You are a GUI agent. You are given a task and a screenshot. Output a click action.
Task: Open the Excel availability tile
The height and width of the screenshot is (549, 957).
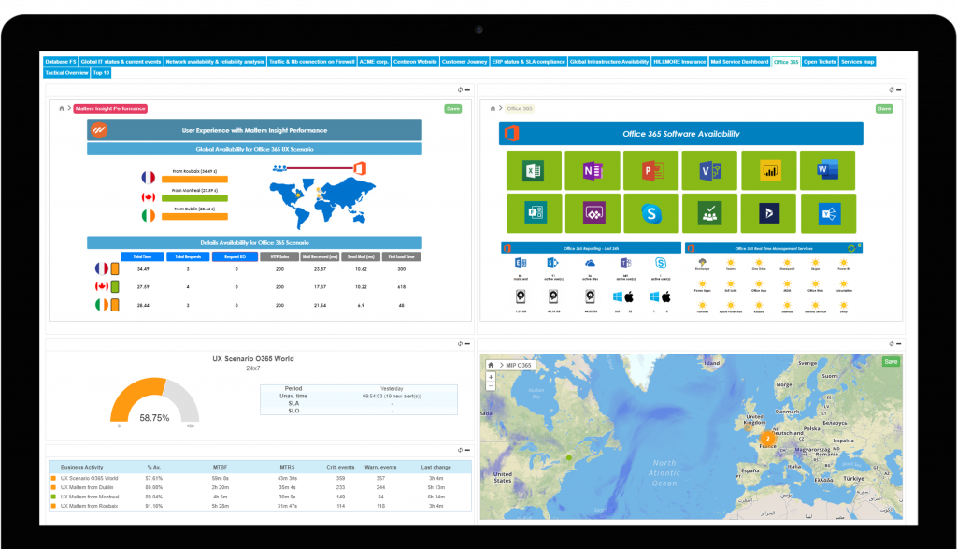(x=534, y=170)
